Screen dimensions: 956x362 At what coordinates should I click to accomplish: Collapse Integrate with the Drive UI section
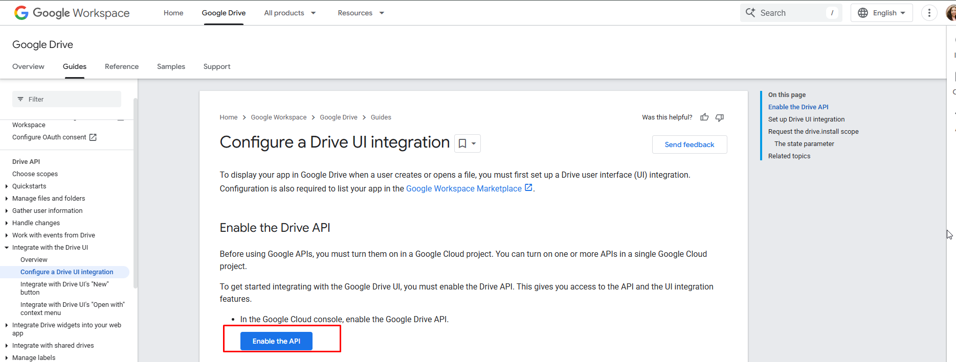(7, 248)
